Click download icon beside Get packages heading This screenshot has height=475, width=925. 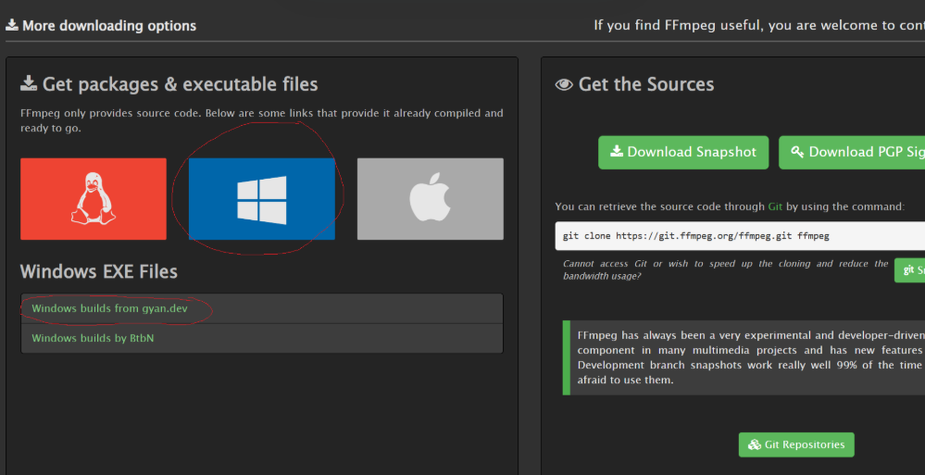(x=29, y=84)
